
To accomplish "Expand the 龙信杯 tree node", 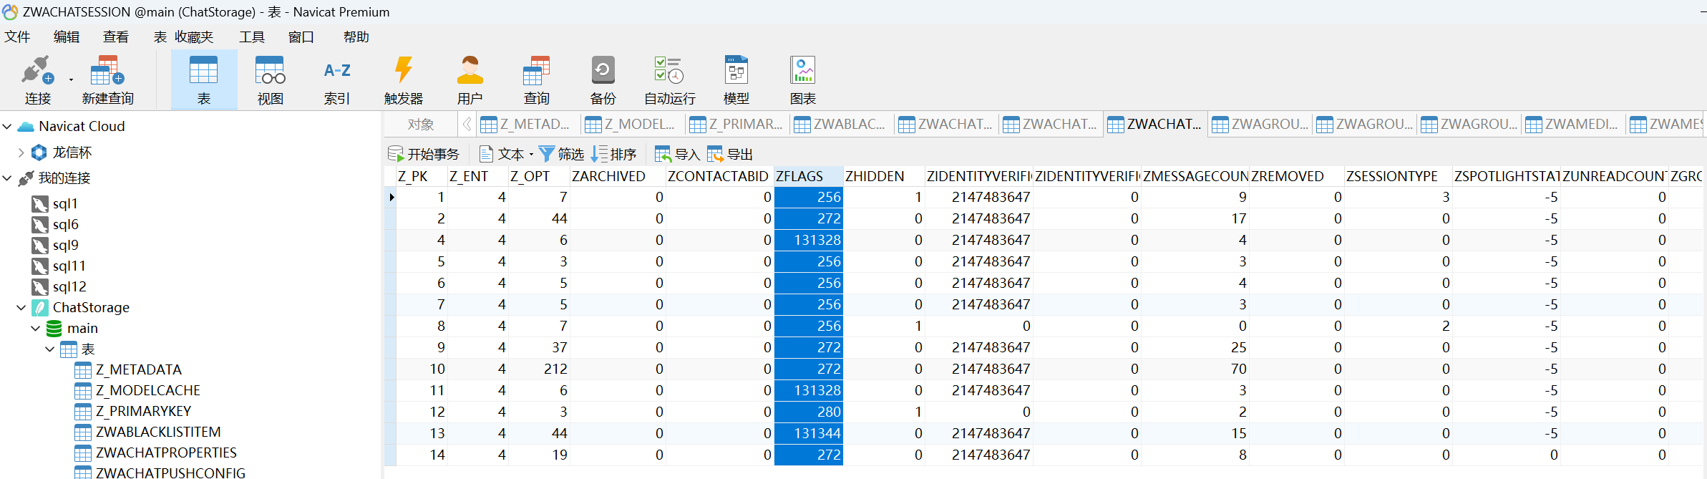I will click(21, 153).
